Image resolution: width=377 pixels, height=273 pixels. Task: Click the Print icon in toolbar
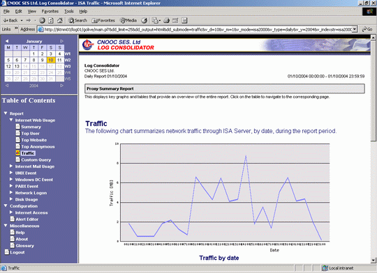pyautogui.click(x=167, y=20)
